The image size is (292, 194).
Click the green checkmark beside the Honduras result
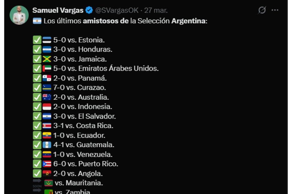click(36, 49)
